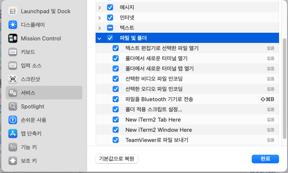Select 보조 키 in the sidebar
The width and height of the screenshot is (288, 173).
[44, 161]
